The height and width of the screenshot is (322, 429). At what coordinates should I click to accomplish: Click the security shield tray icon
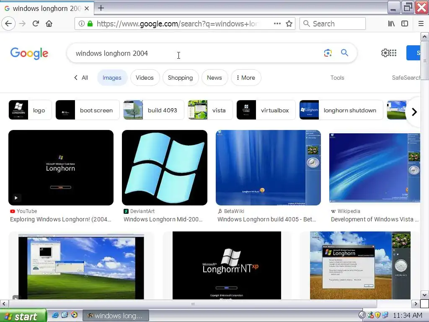coord(378,315)
